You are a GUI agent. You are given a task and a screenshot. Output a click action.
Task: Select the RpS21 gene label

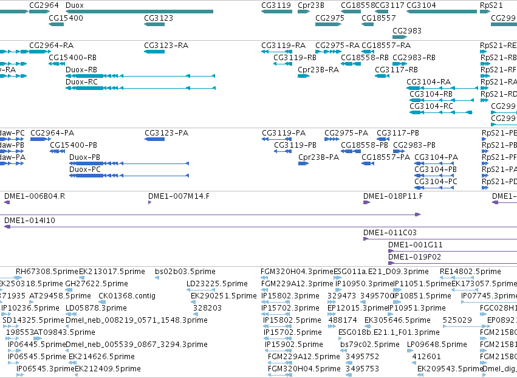pyautogui.click(x=491, y=5)
